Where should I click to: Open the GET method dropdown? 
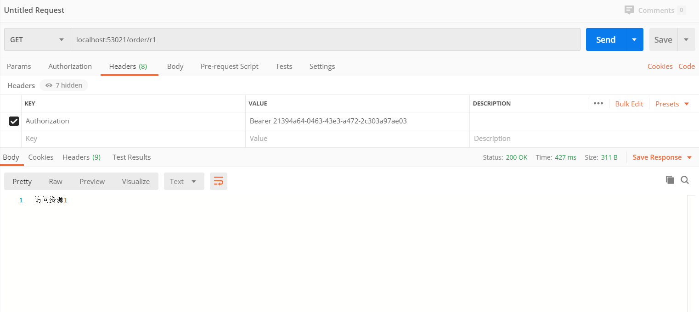tap(37, 40)
